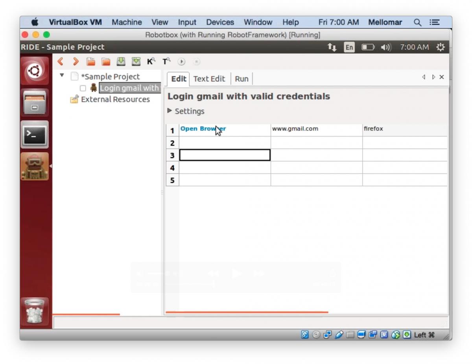This screenshot has height=364, width=472.
Task: Click the Run Tests play icon
Action: [x=181, y=62]
